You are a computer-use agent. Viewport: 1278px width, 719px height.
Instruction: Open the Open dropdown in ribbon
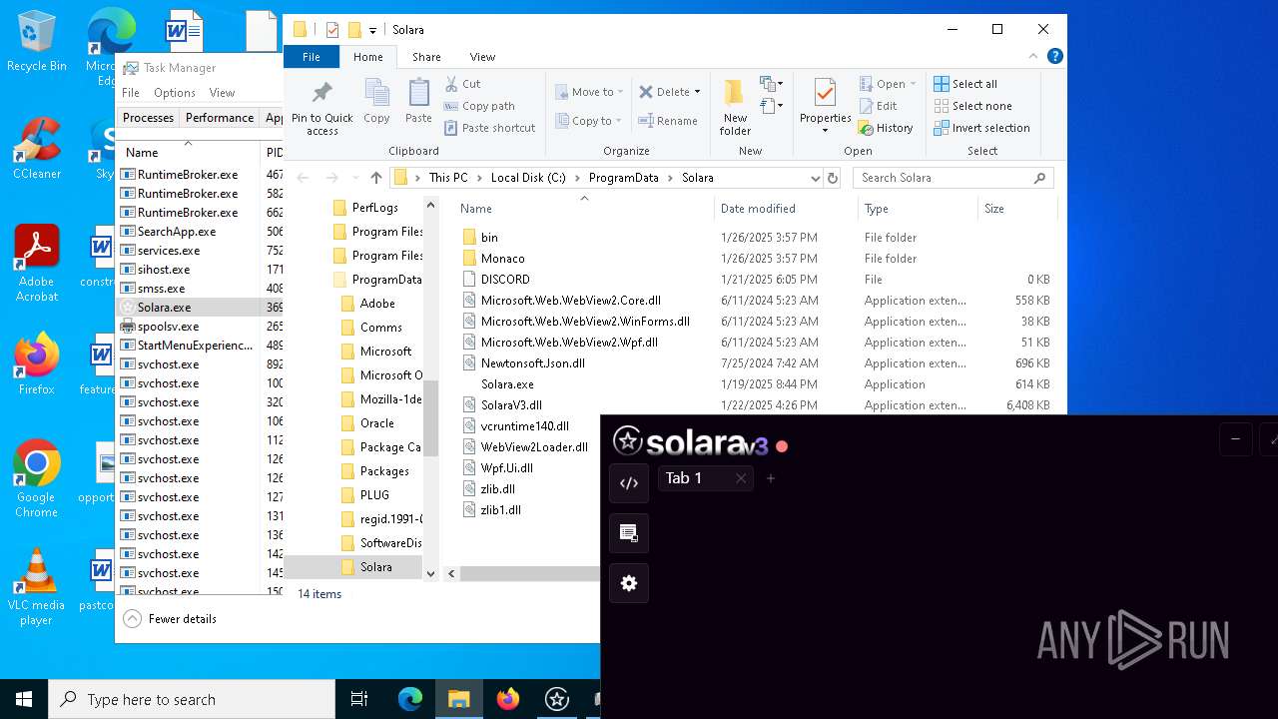(888, 84)
